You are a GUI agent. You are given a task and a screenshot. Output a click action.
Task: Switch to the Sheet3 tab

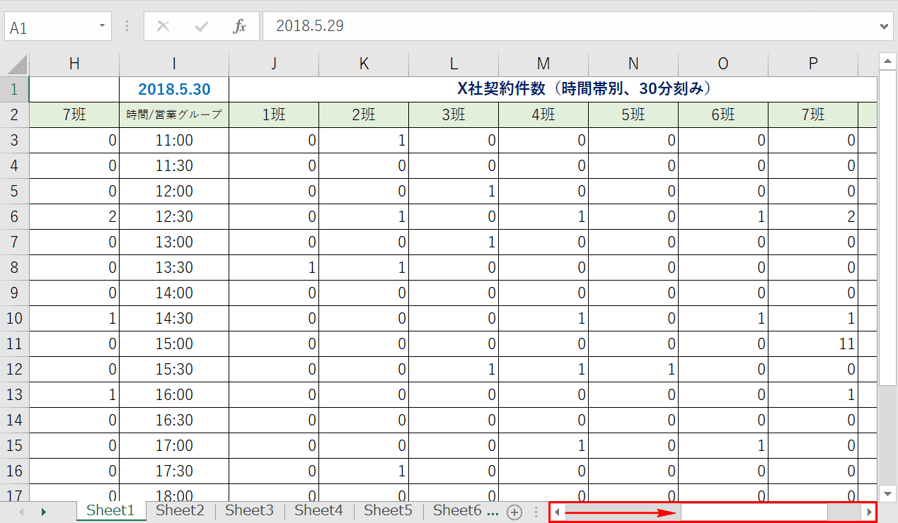(249, 510)
